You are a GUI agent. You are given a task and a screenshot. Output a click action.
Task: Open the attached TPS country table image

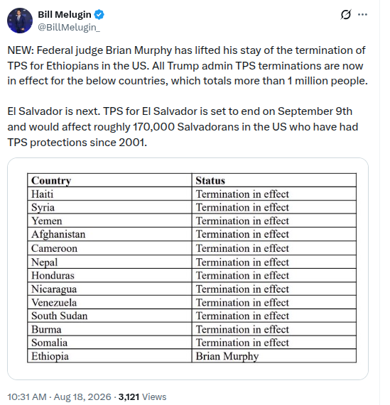click(x=188, y=269)
